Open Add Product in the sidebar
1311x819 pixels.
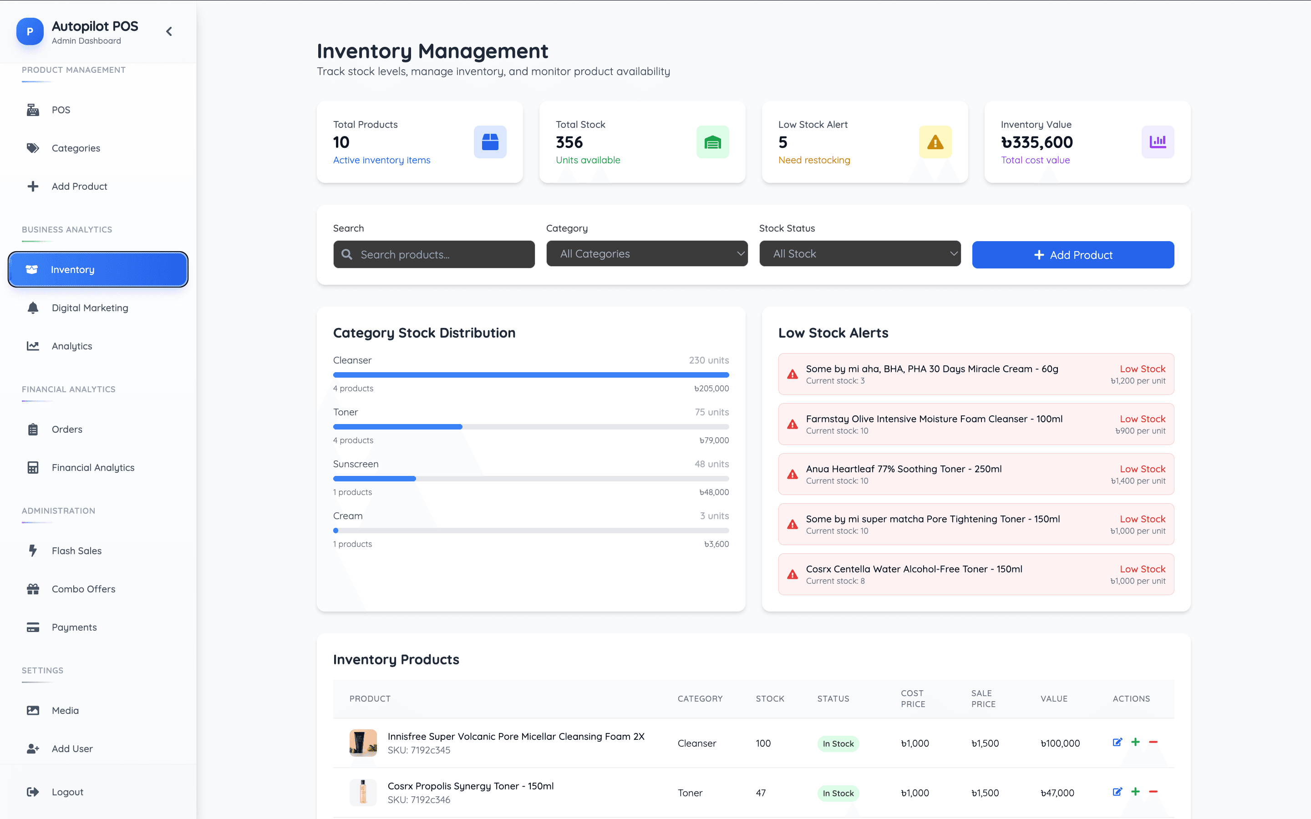pyautogui.click(x=98, y=187)
